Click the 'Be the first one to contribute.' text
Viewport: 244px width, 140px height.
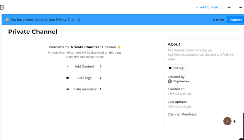pyautogui.click(x=84, y=57)
